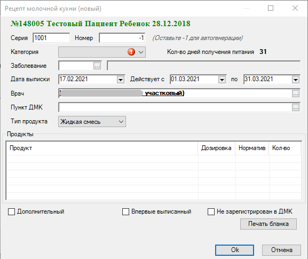
Task: Check the Впервые выписанный option
Action: [x=126, y=212]
